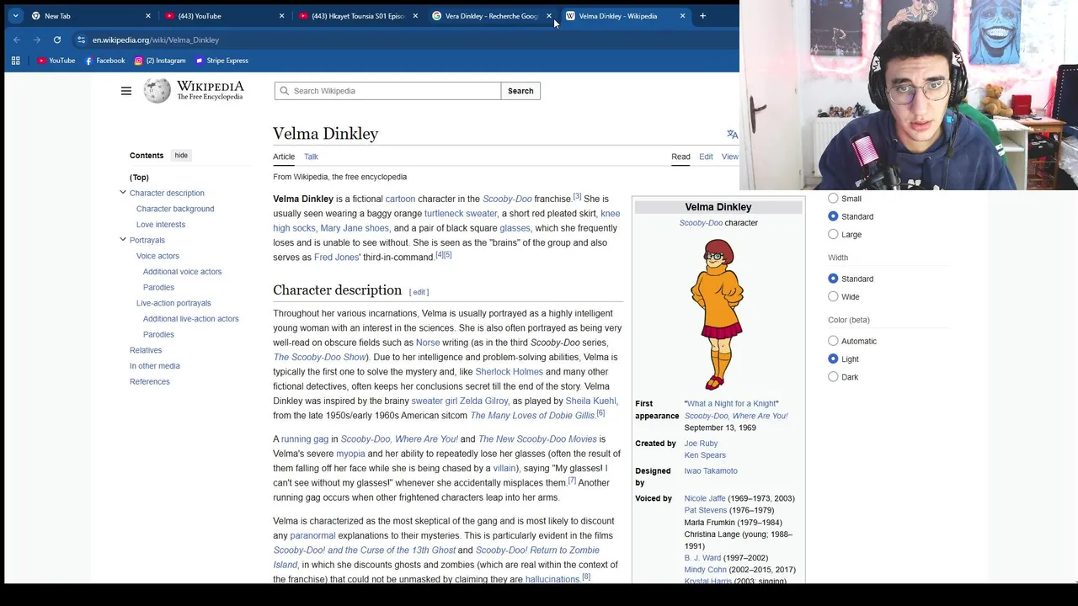Close the Hkayet Tounsia tab
The height and width of the screenshot is (606, 1078).
coord(415,16)
